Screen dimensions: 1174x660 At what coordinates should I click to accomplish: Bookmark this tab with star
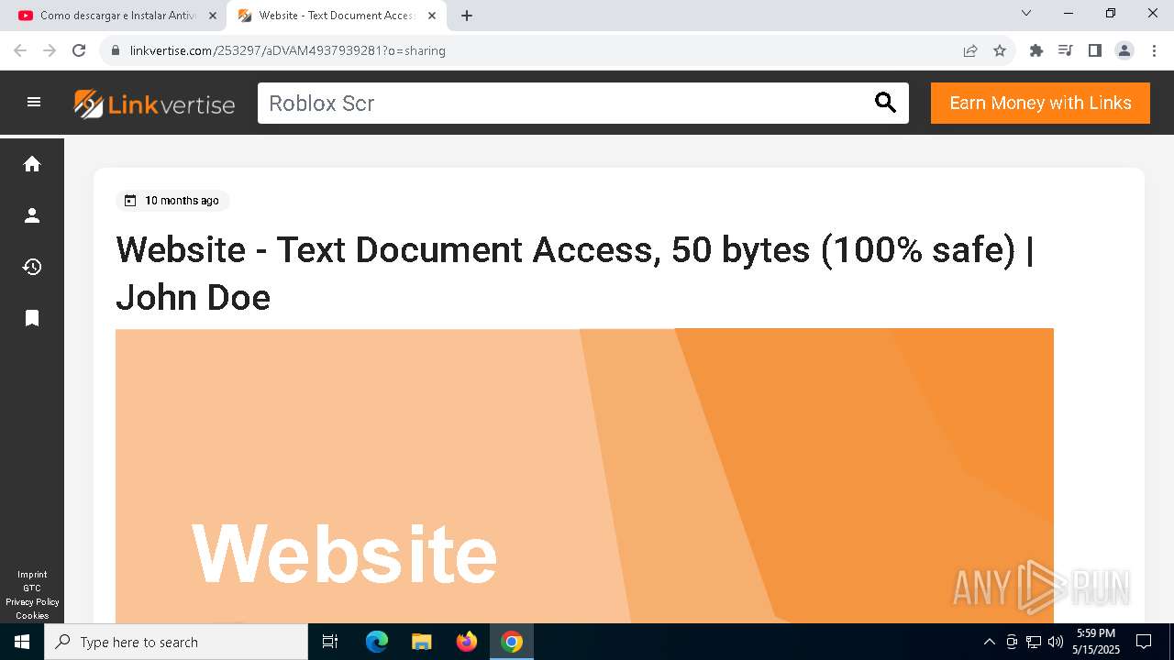[x=1000, y=50]
